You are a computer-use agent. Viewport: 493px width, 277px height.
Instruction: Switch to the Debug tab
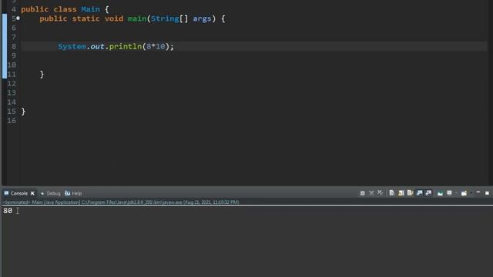53,193
